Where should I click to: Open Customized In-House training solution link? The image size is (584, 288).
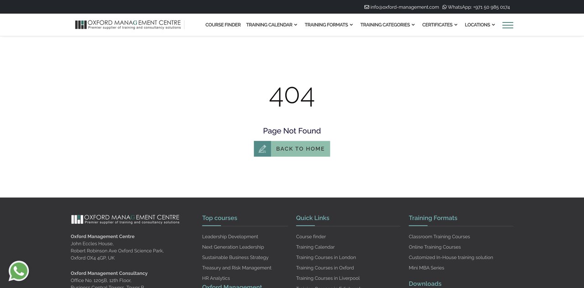[451, 257]
